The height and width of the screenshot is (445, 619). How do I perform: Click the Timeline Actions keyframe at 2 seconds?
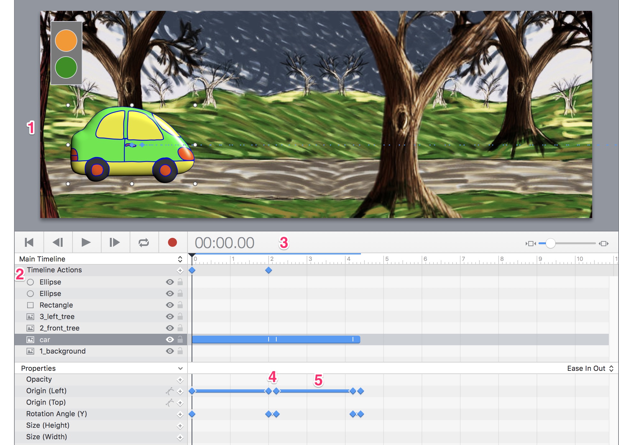point(269,270)
